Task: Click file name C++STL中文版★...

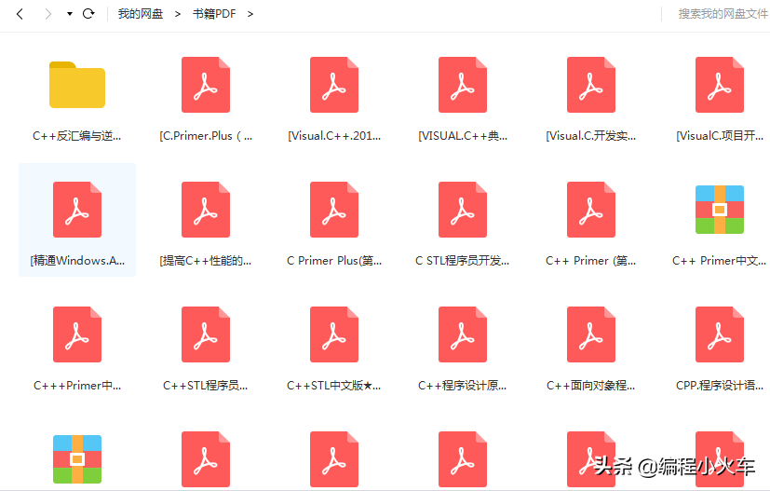Action: (334, 386)
